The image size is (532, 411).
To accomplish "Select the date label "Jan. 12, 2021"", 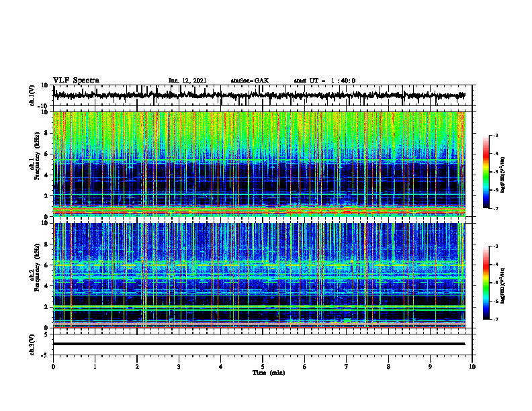I will pos(187,81).
